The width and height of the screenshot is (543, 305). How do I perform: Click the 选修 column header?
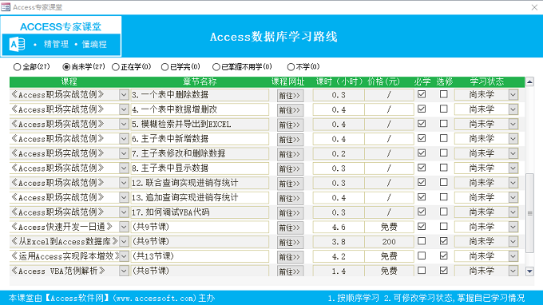click(445, 81)
